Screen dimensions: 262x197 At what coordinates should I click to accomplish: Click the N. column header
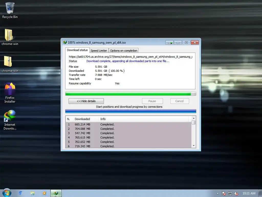click(69, 119)
